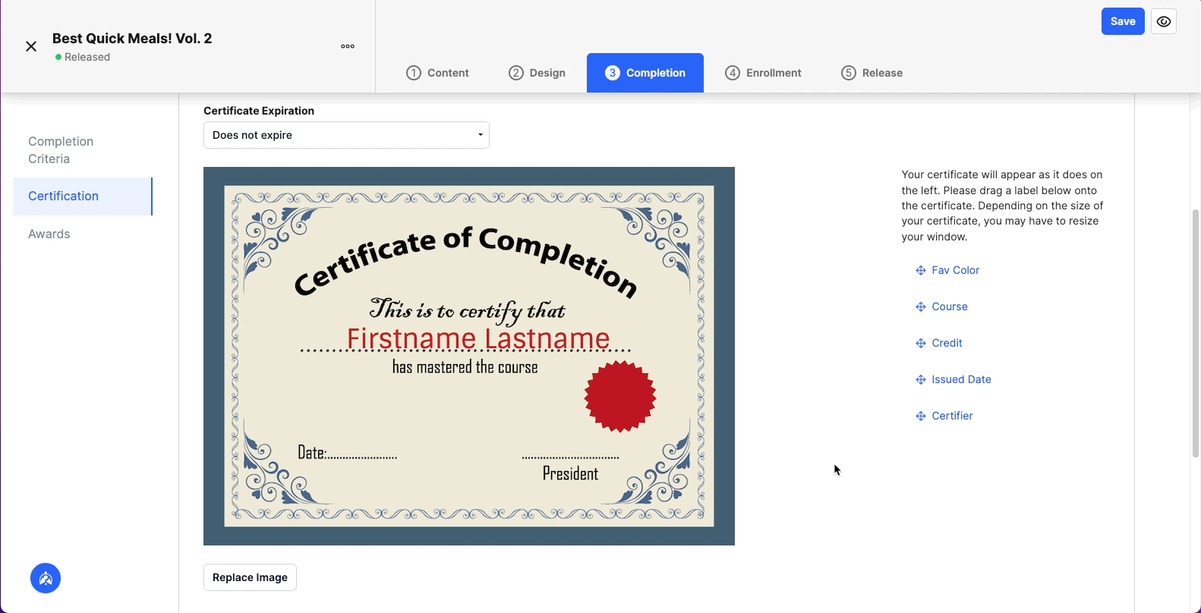1201x613 pixels.
Task: Click step 5 circle icon for Release
Action: 849,73
